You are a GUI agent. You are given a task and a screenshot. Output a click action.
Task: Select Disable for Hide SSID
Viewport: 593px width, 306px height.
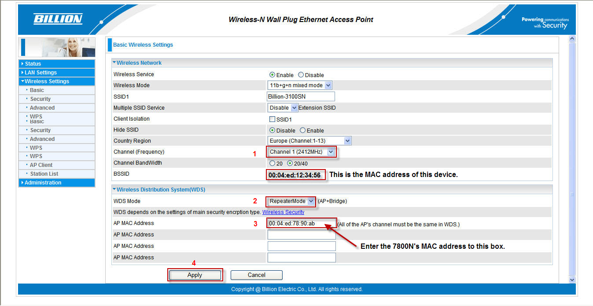pos(272,130)
